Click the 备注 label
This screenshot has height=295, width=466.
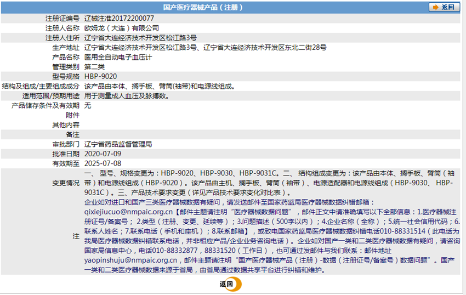(72, 134)
